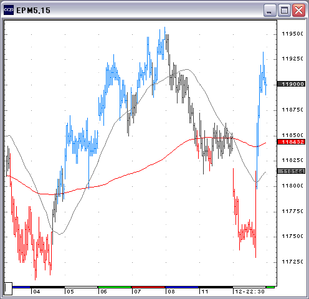This screenshot has height=299, width=309.
Task: Click the EPM5,15 window title text
Action: 33,11
